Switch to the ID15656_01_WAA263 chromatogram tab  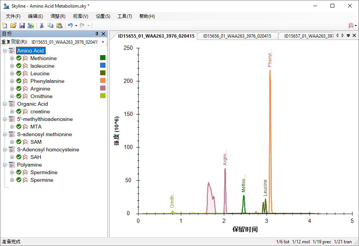tap(237, 36)
